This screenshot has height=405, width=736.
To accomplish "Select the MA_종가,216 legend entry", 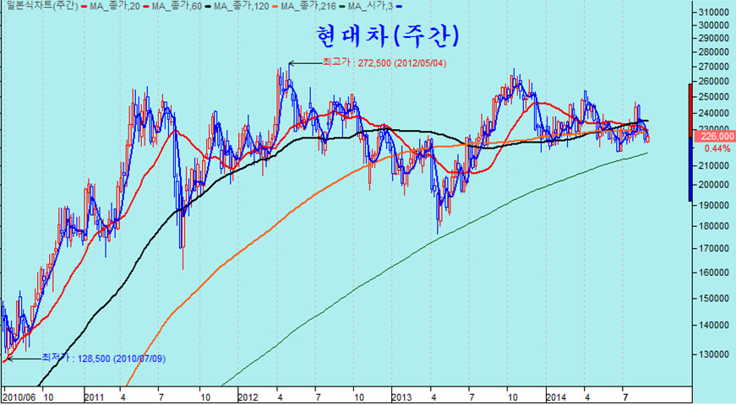I will coord(308,7).
